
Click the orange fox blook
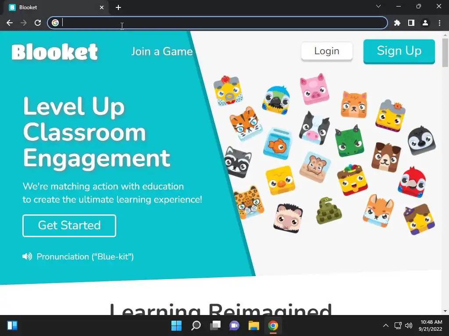pyautogui.click(x=378, y=211)
